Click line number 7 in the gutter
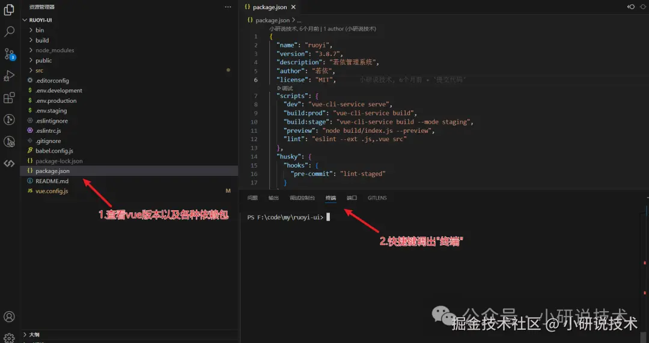Viewport: 649px width, 343px height. pyautogui.click(x=256, y=96)
